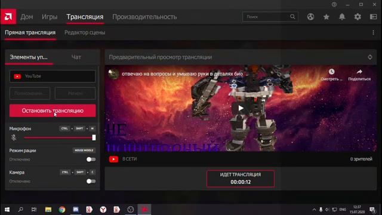Mute the microphone icon
The height and width of the screenshot is (215, 382).
tap(14, 138)
